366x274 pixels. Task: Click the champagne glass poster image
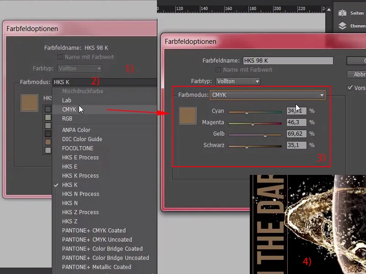(308, 224)
